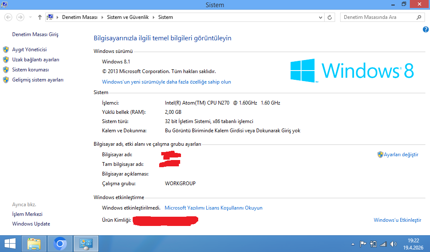Click Ayarları değiştir link
This screenshot has height=252, width=430.
[401, 155]
